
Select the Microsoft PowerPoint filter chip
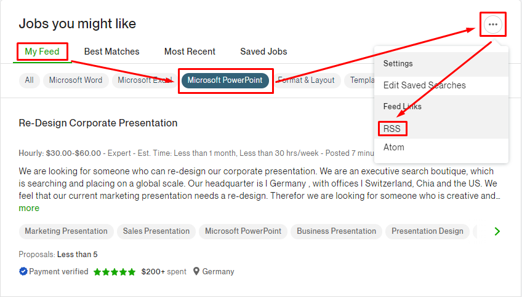(x=225, y=80)
